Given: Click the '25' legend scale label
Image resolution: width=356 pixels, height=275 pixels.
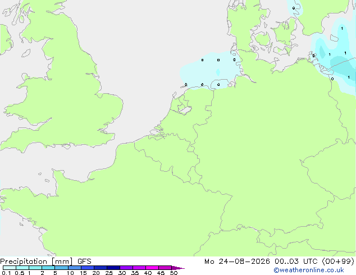Looking at the screenshot, I should [109, 273].
